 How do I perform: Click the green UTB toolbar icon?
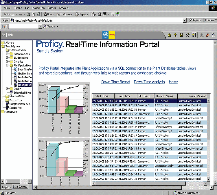click(x=117, y=14)
